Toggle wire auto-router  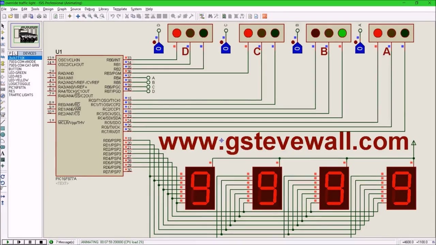click(202, 16)
